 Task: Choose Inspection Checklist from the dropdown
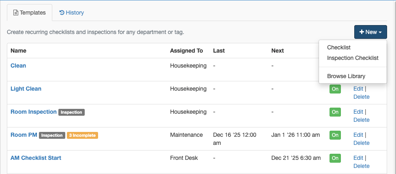pos(353,58)
